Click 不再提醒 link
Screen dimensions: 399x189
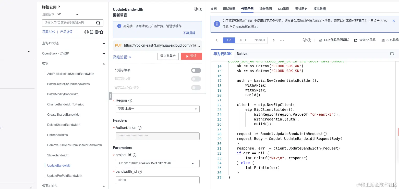point(189,33)
